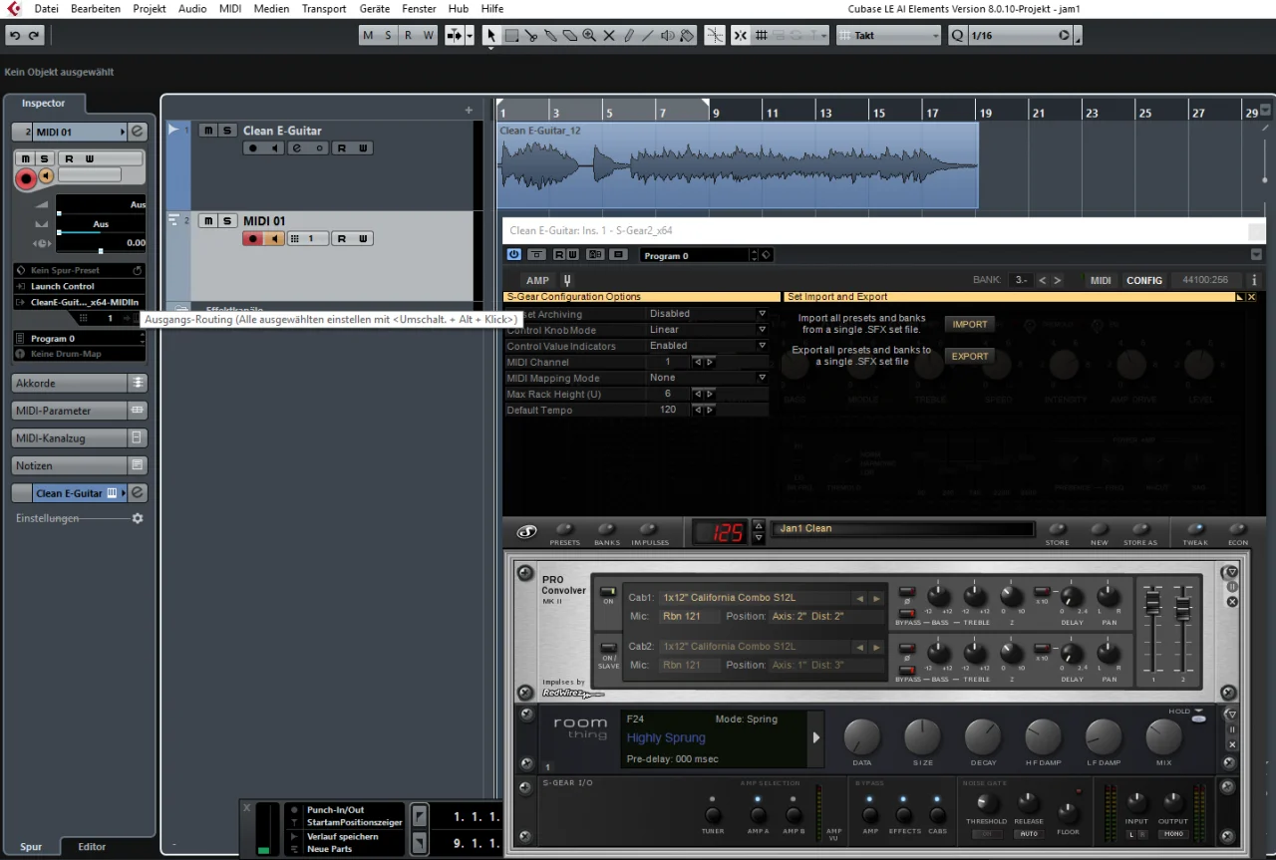Click the Undo arrow icon
1276x860 pixels.
pos(15,35)
